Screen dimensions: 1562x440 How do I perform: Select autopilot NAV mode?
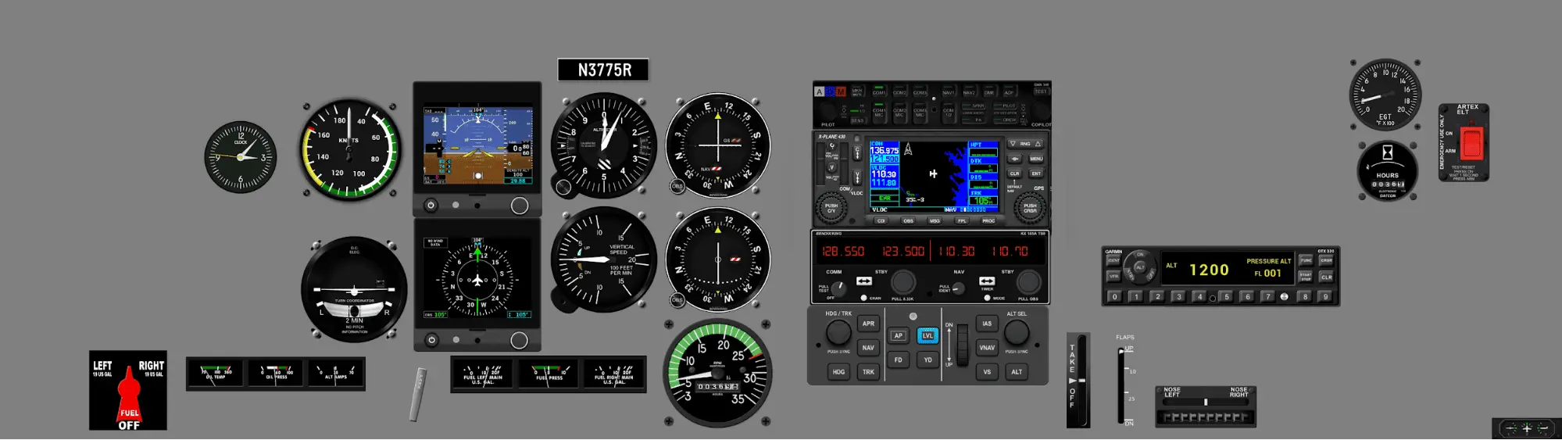coord(868,348)
